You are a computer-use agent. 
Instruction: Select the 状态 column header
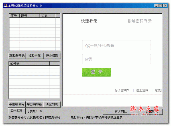click(48, 16)
